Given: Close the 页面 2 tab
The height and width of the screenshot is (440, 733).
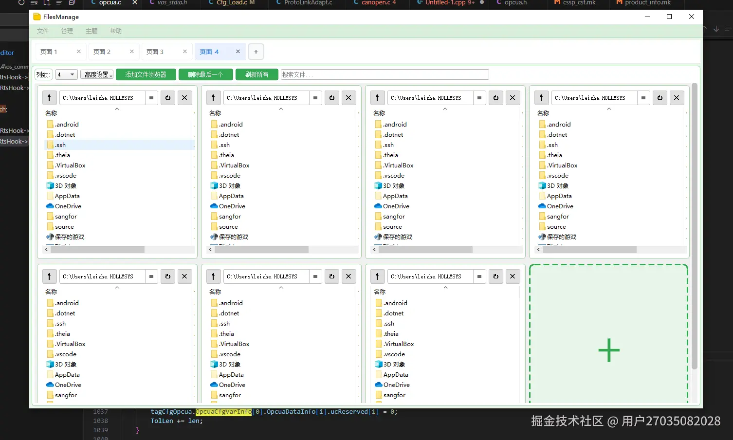Looking at the screenshot, I should [132, 52].
